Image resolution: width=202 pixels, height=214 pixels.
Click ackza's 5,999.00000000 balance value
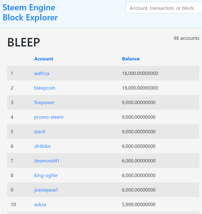139,205
